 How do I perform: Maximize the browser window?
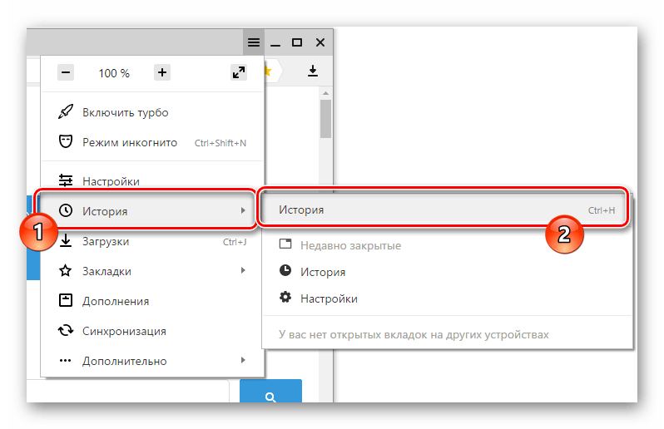click(297, 42)
